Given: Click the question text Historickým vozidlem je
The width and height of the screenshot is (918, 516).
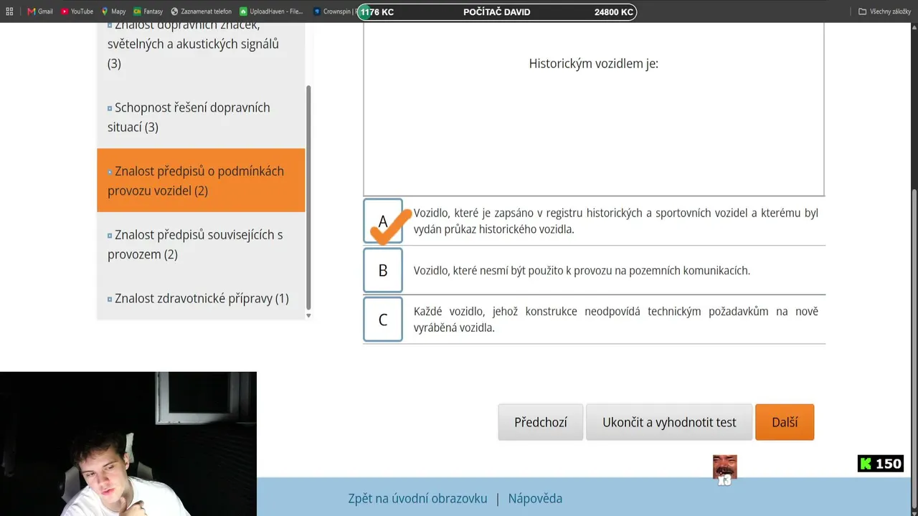Looking at the screenshot, I should 594,63.
